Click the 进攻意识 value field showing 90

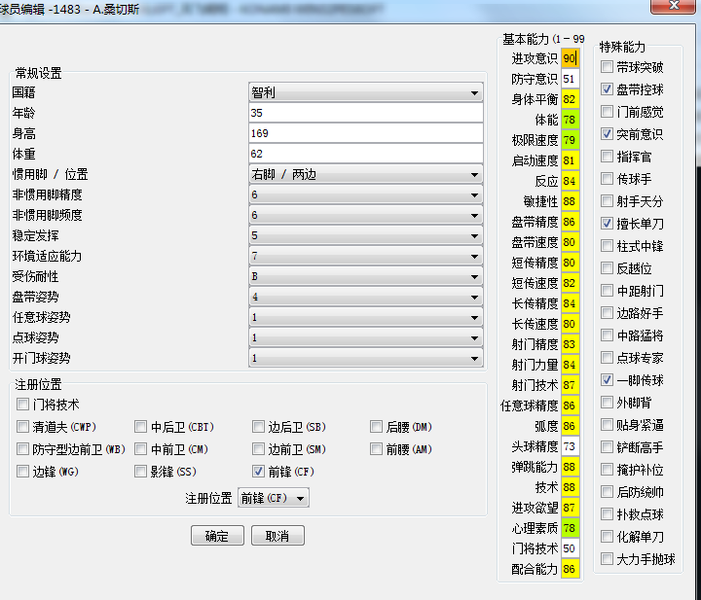(x=570, y=58)
